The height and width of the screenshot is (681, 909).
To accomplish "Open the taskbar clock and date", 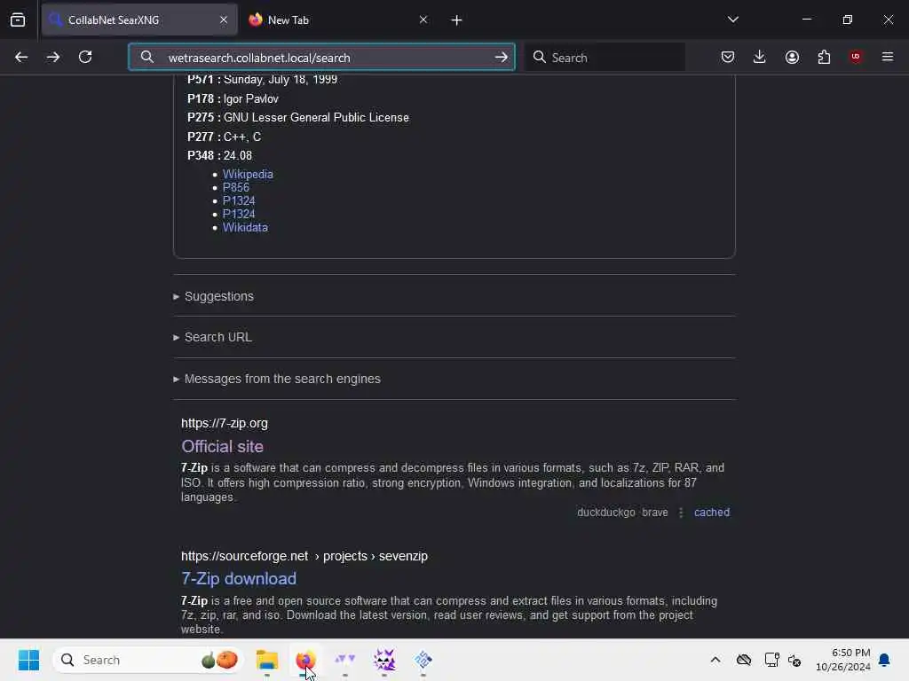I will (843, 660).
